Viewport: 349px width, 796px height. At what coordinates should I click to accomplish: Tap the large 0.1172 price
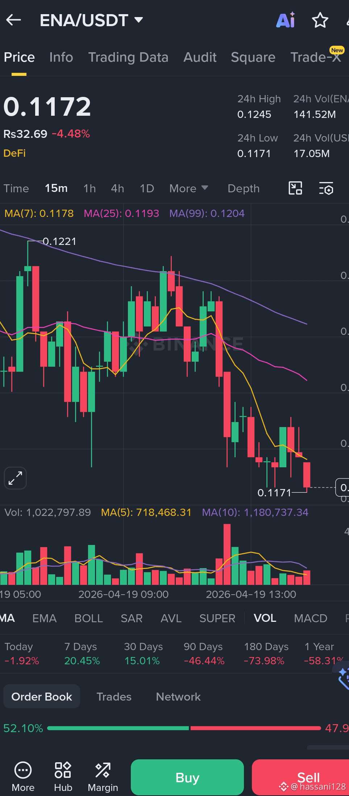coord(47,107)
